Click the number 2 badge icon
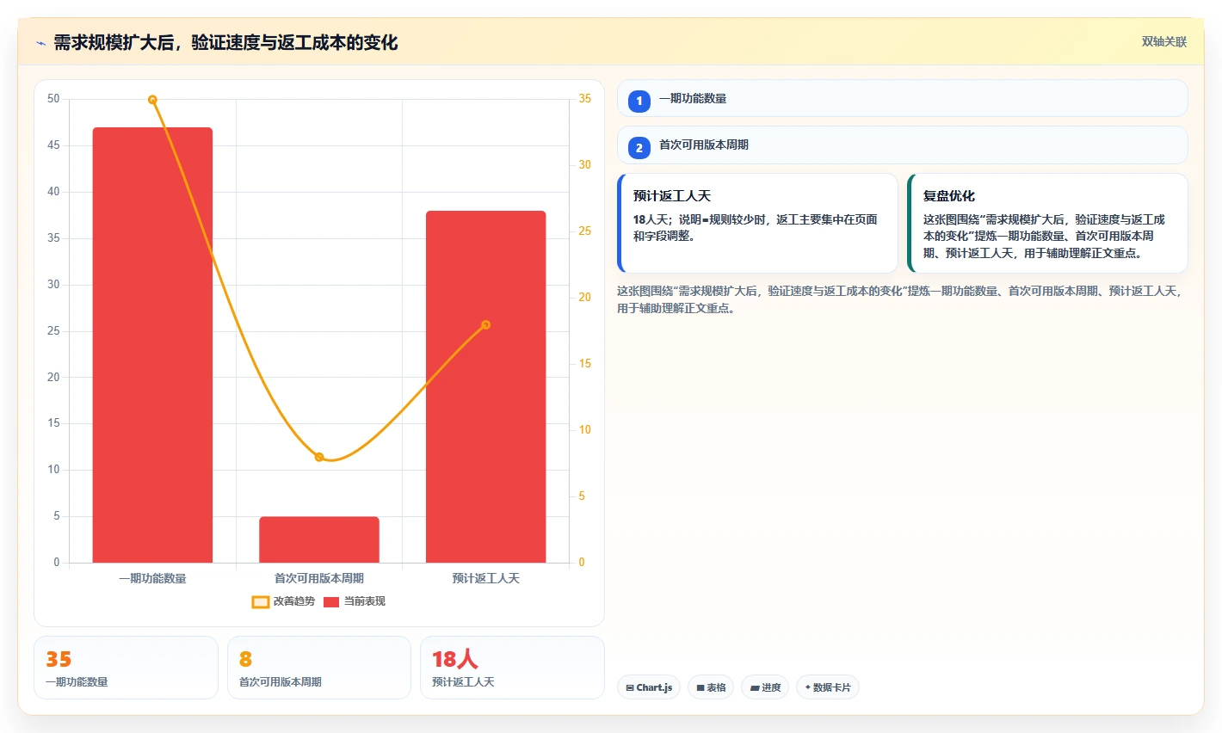Viewport: 1222px width, 733px height. pos(639,148)
